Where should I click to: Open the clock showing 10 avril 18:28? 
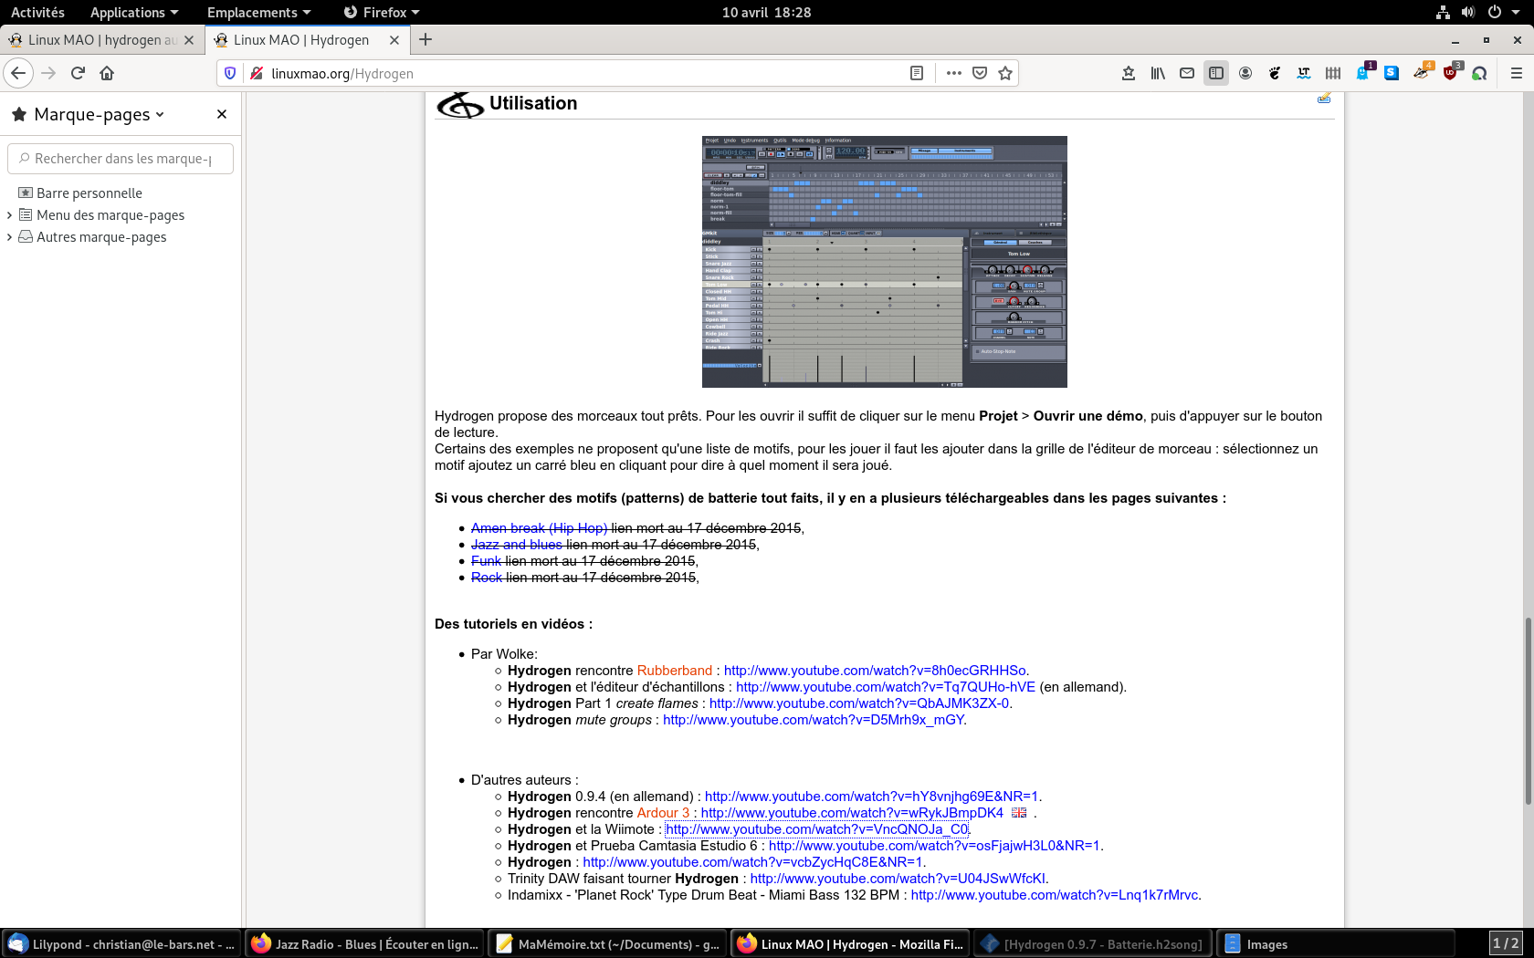766,12
